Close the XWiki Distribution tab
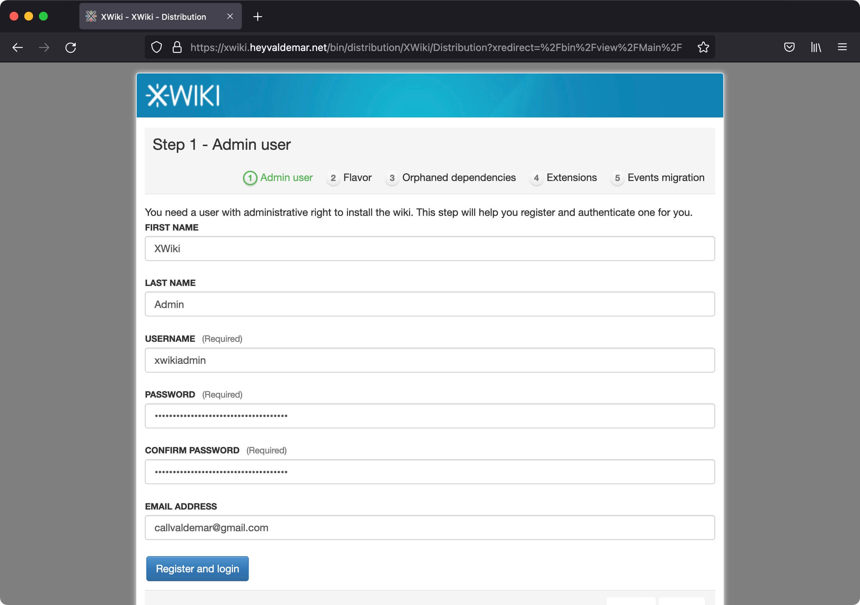 tap(230, 17)
